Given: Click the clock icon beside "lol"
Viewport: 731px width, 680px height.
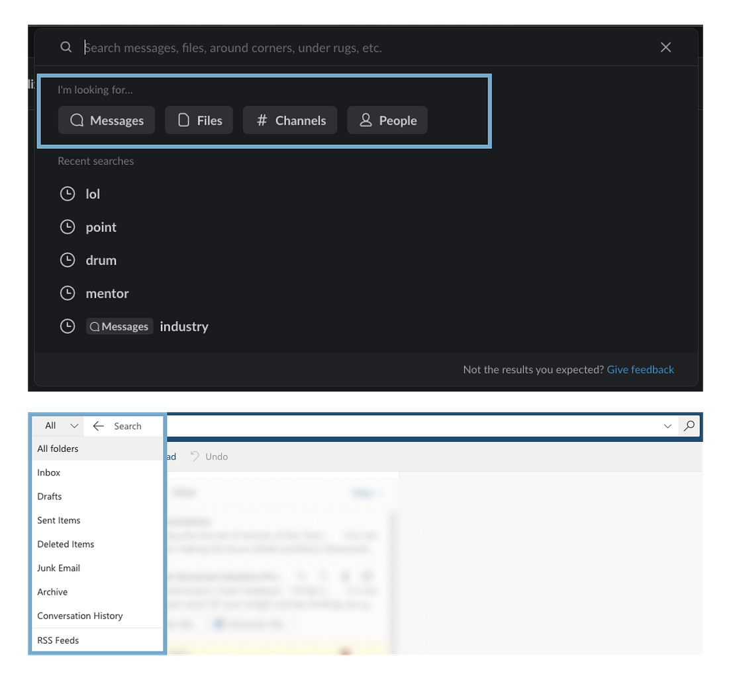Looking at the screenshot, I should click(67, 193).
